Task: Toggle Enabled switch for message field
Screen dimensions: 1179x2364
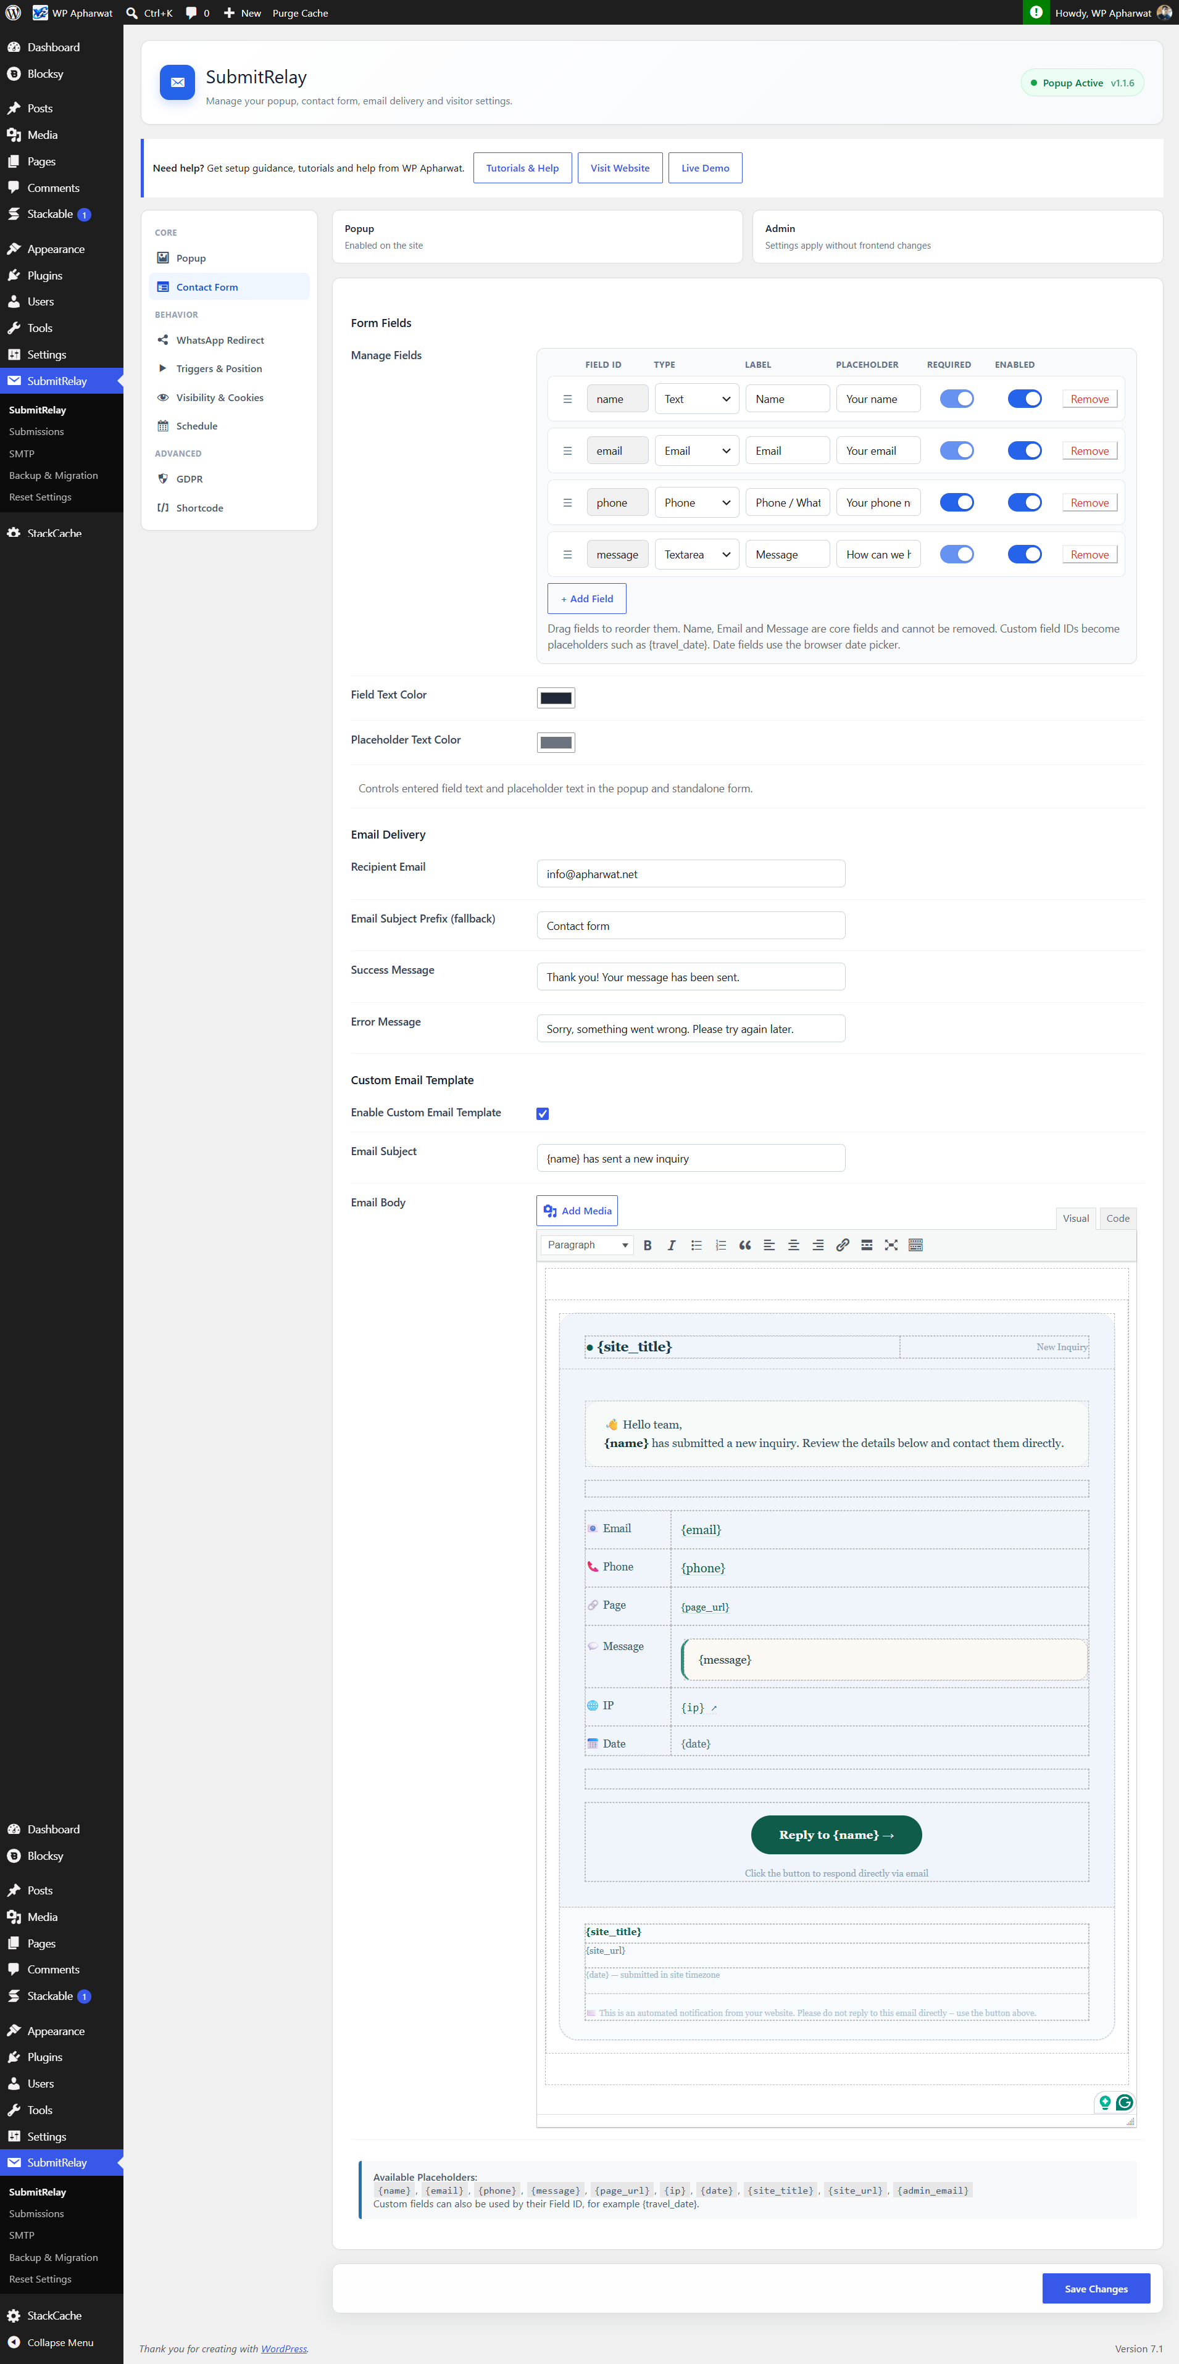Action: [x=1025, y=554]
